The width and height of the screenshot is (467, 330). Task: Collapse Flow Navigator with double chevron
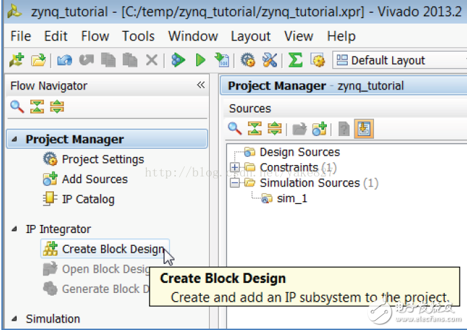(x=200, y=86)
